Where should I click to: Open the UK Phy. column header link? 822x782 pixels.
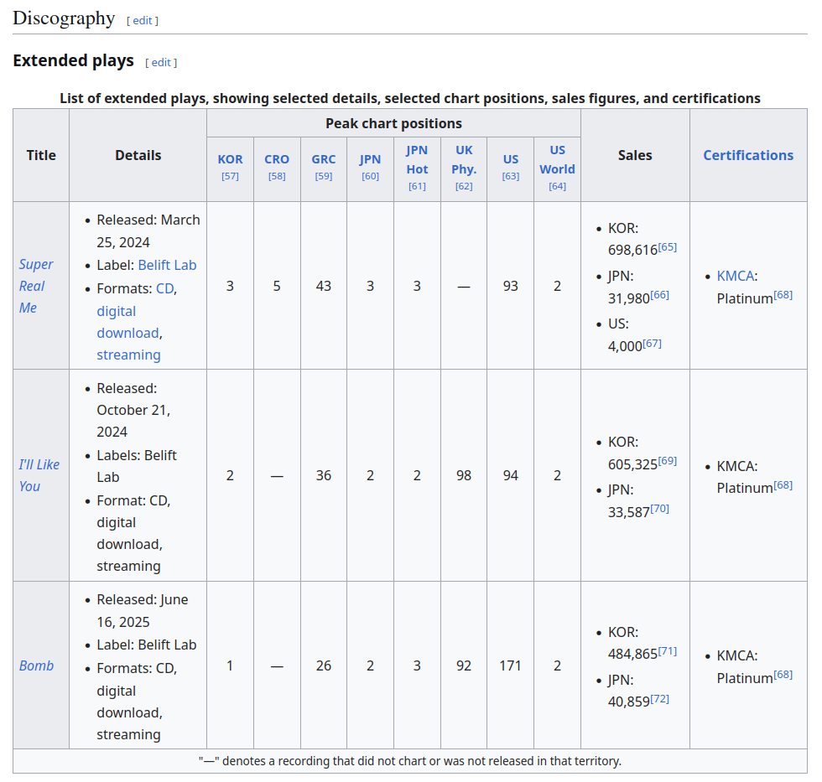tap(464, 160)
